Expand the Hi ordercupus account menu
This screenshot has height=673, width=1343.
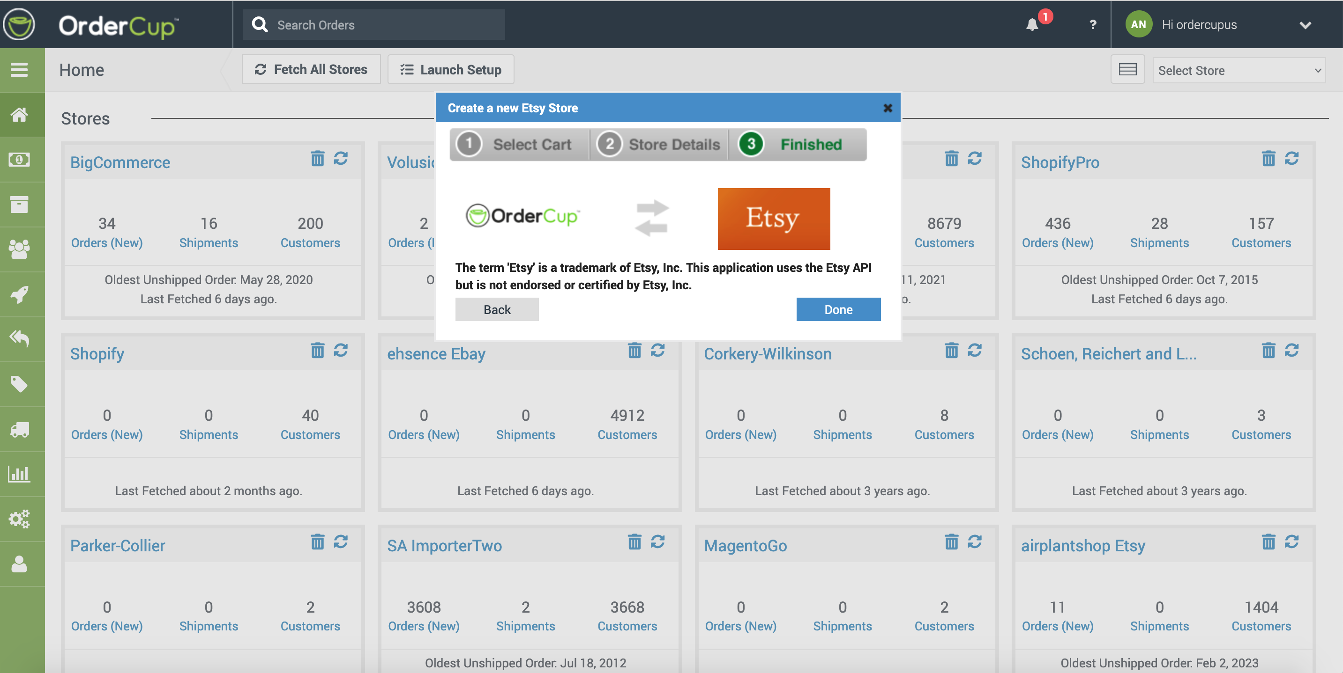pos(1305,25)
